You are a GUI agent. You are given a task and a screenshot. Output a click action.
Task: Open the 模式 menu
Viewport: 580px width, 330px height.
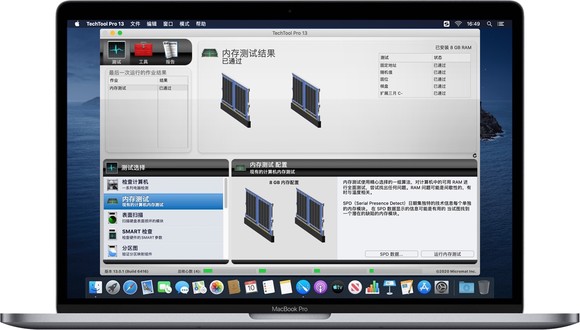(184, 24)
